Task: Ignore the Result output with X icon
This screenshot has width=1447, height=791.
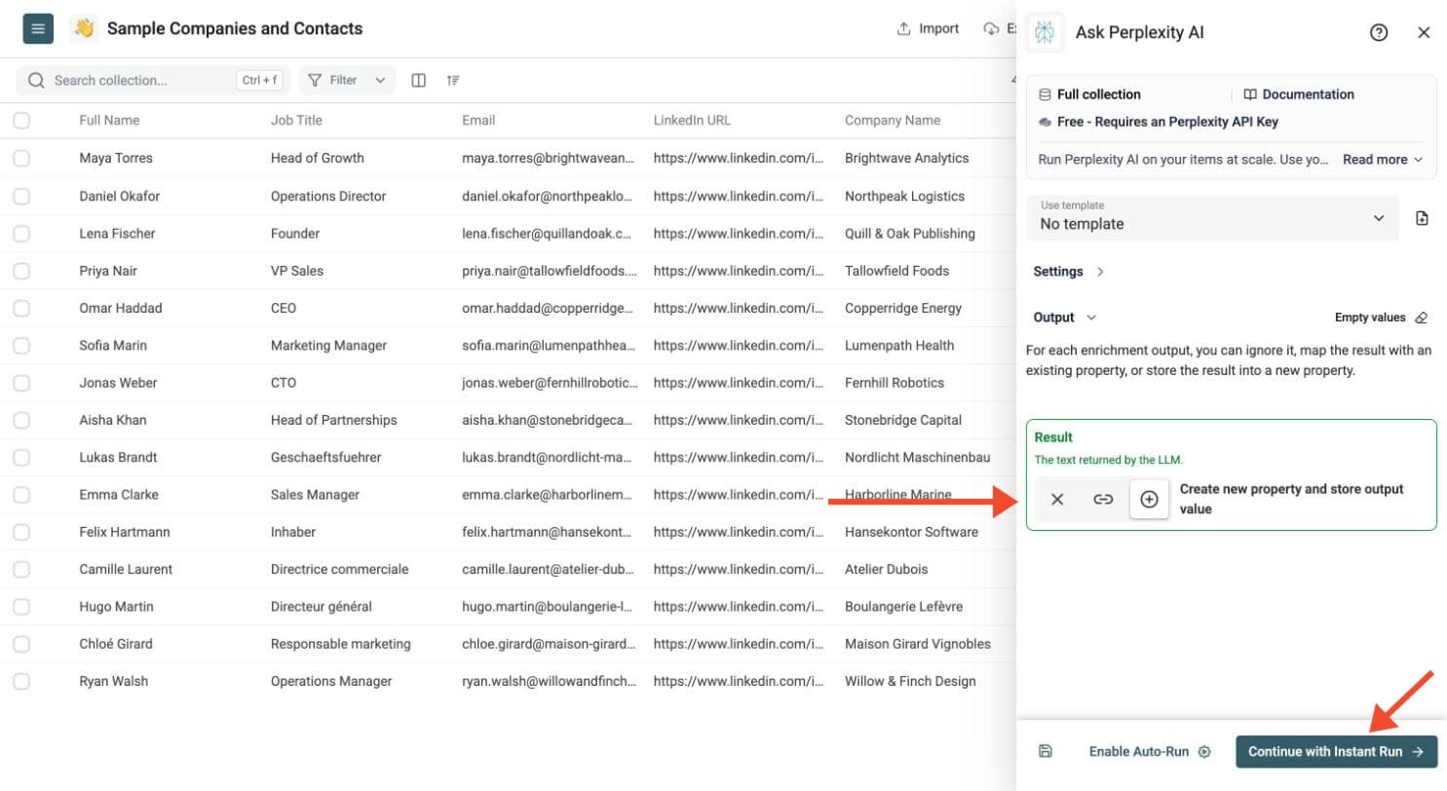Action: [1057, 499]
